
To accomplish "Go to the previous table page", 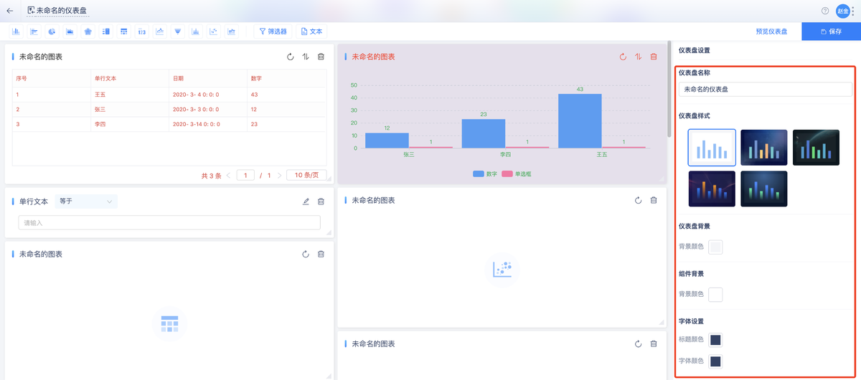I will point(228,175).
